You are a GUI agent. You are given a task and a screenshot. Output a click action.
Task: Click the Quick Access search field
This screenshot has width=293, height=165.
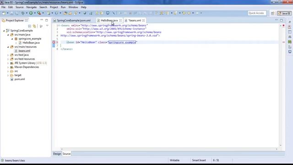pos(257,13)
